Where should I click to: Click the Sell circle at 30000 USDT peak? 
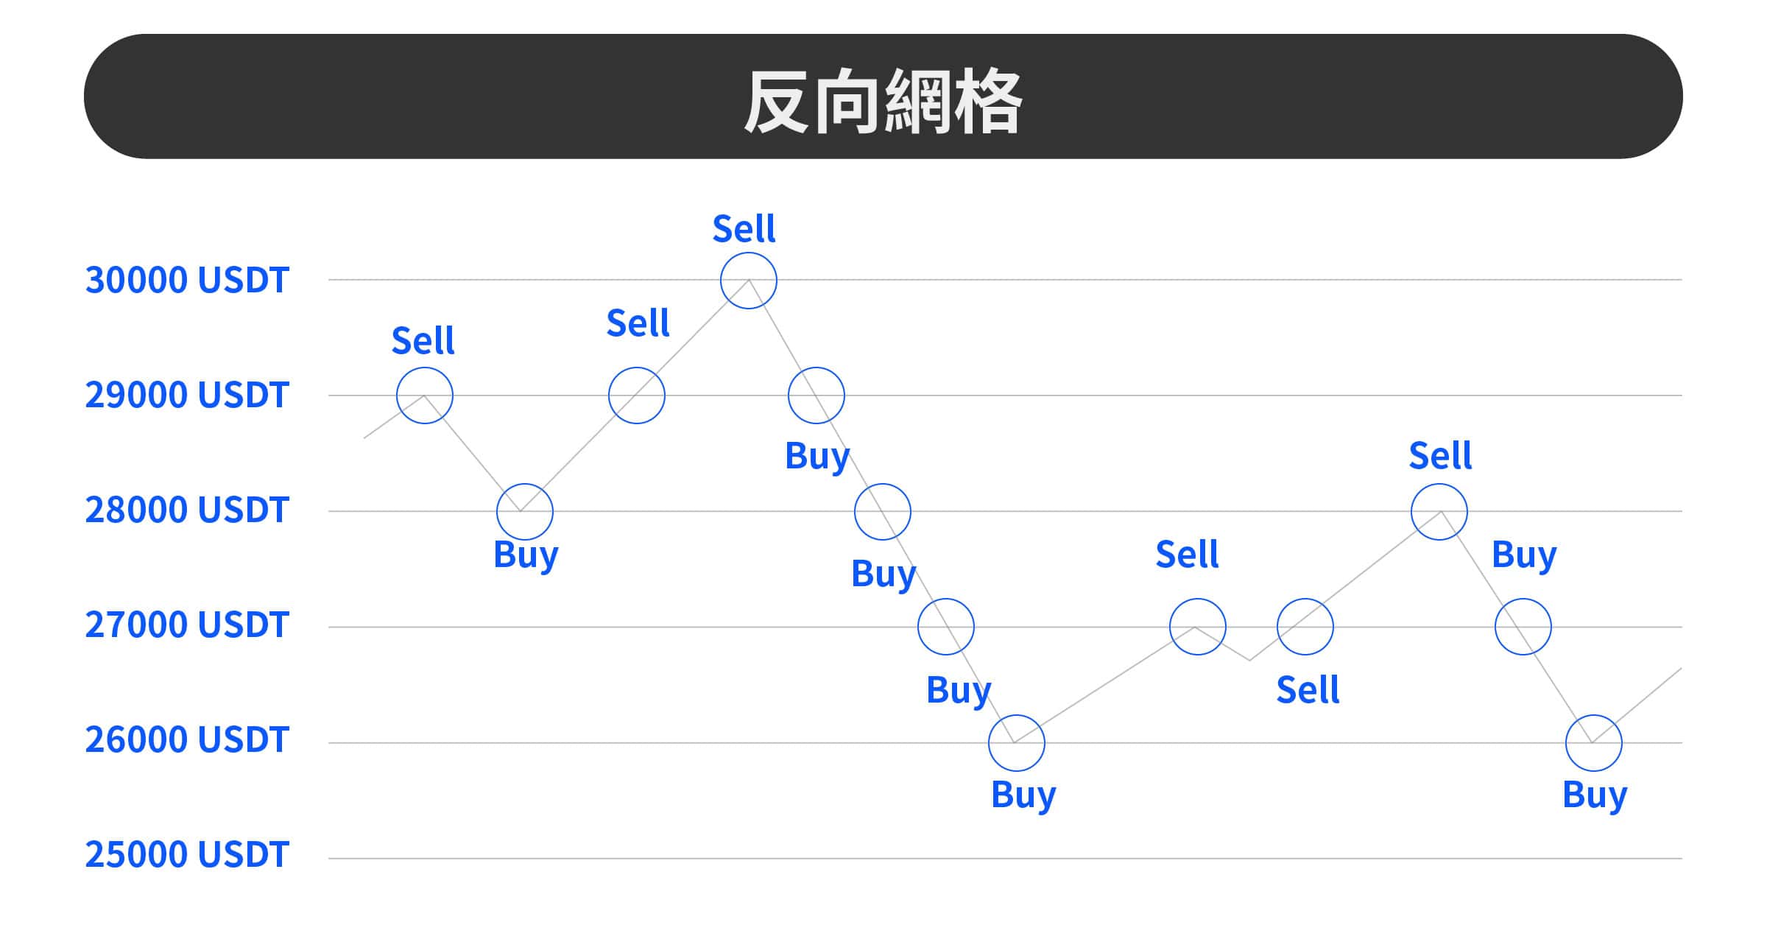pos(749,281)
